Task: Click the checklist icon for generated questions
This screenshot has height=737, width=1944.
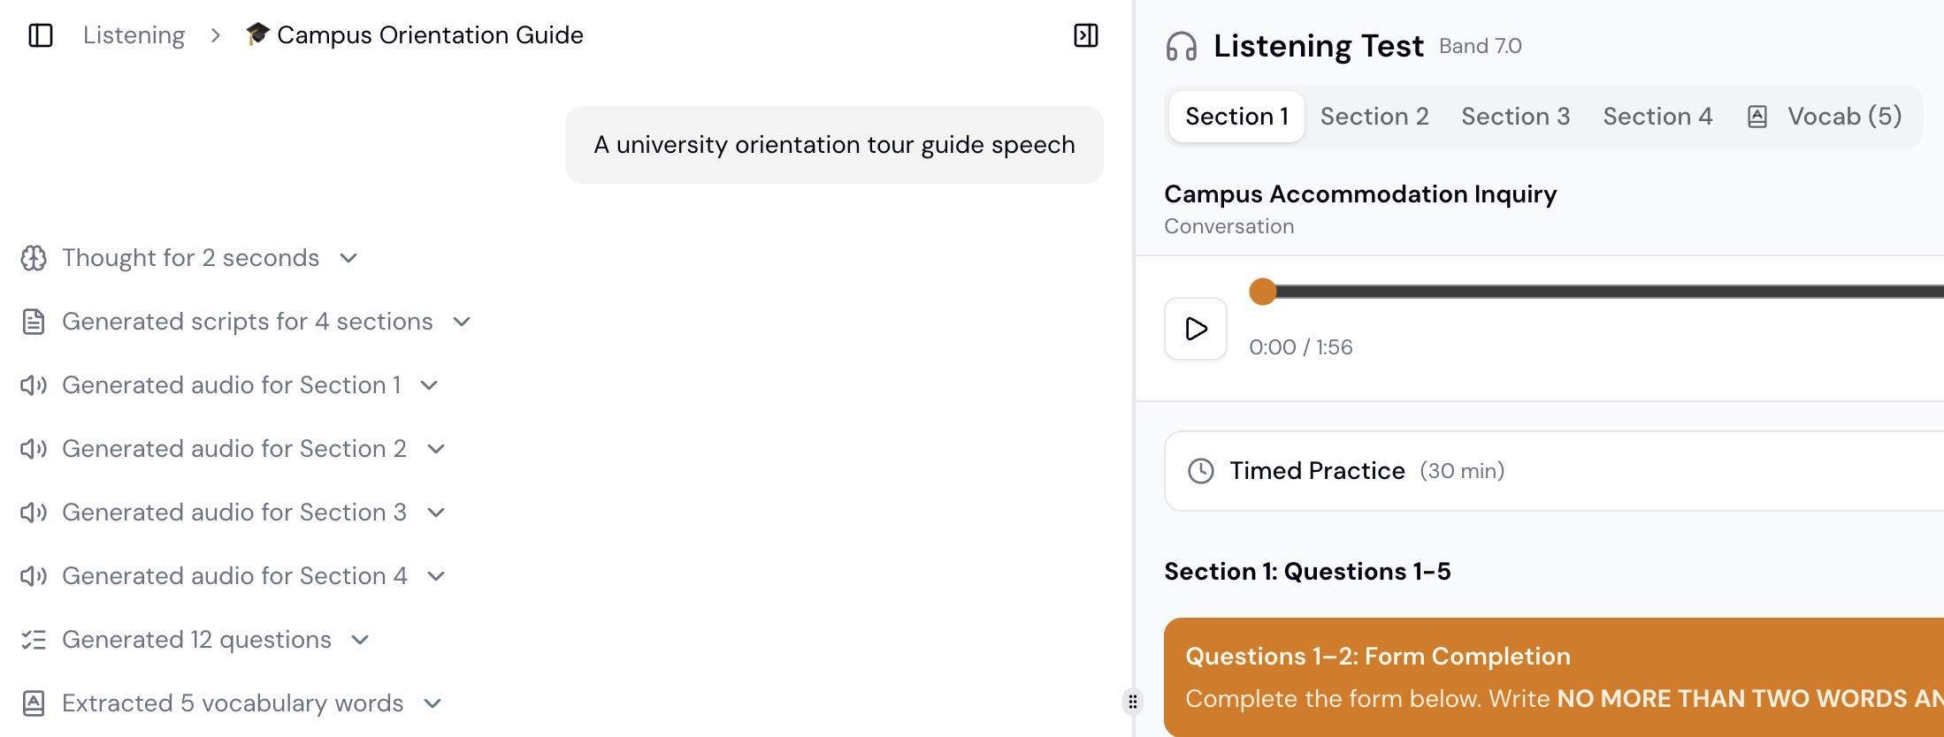Action: tap(34, 640)
